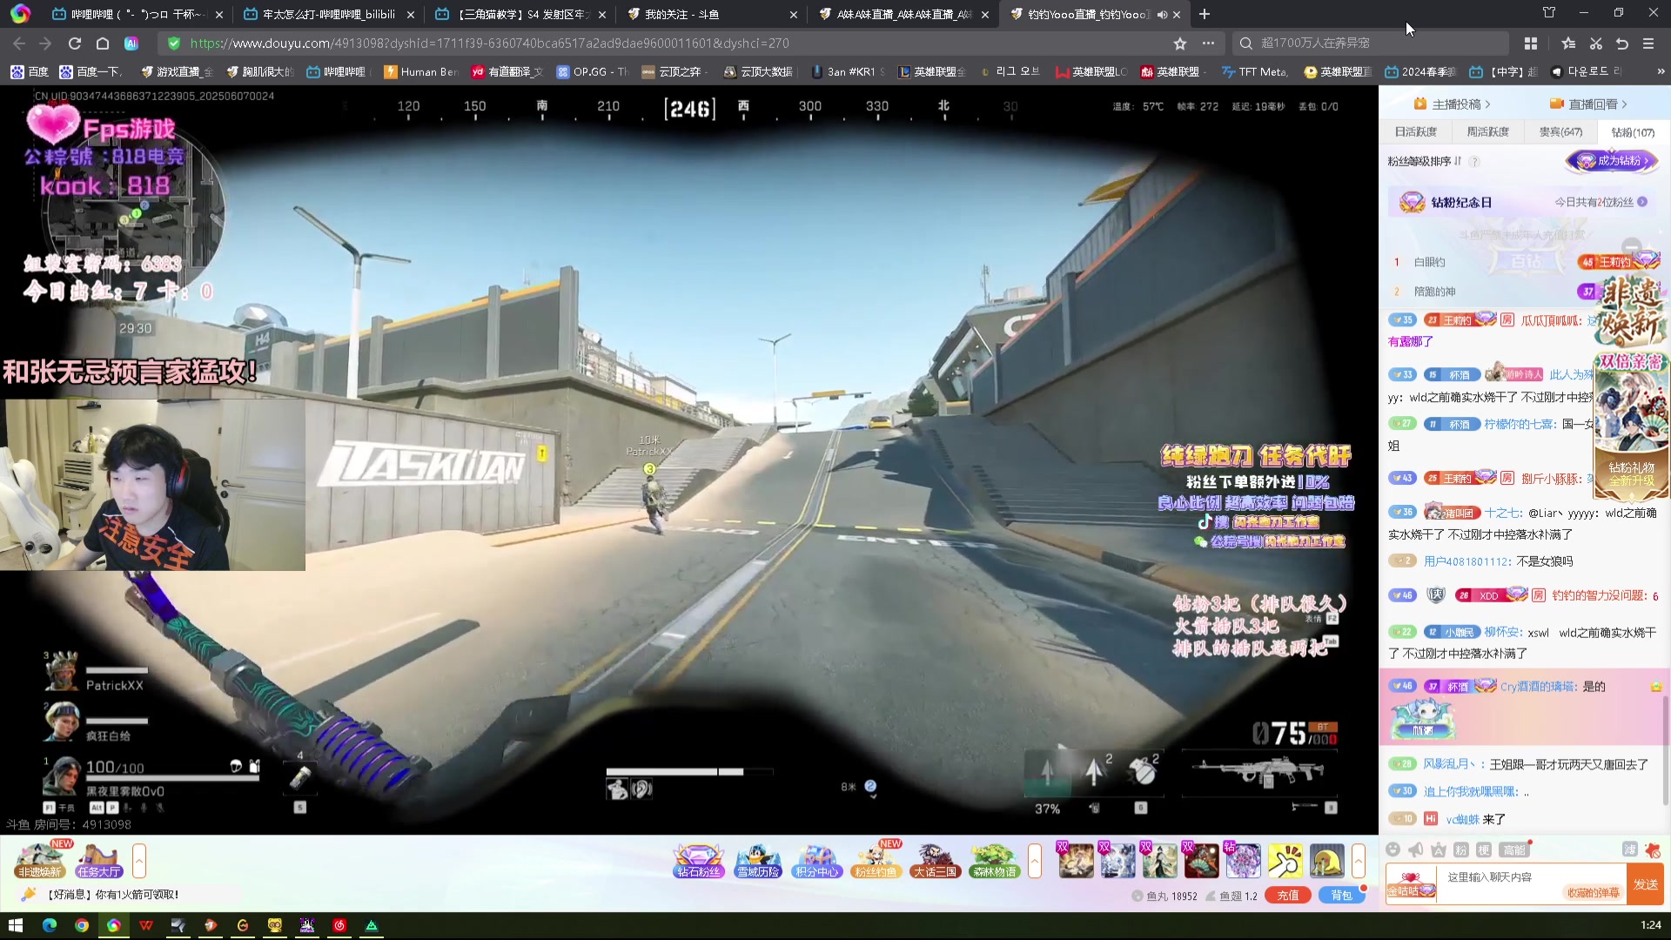This screenshot has height=940, width=1671.
Task: Bookmark this page with the star
Action: (1180, 44)
